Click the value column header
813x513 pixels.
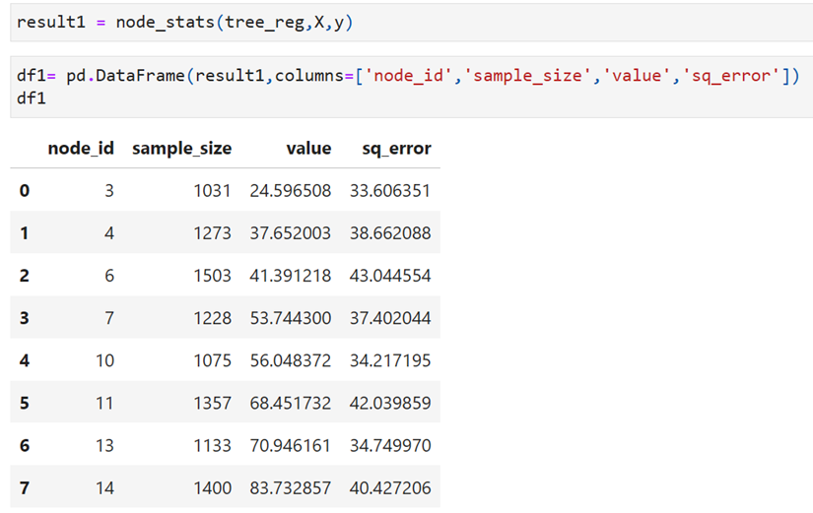[307, 149]
